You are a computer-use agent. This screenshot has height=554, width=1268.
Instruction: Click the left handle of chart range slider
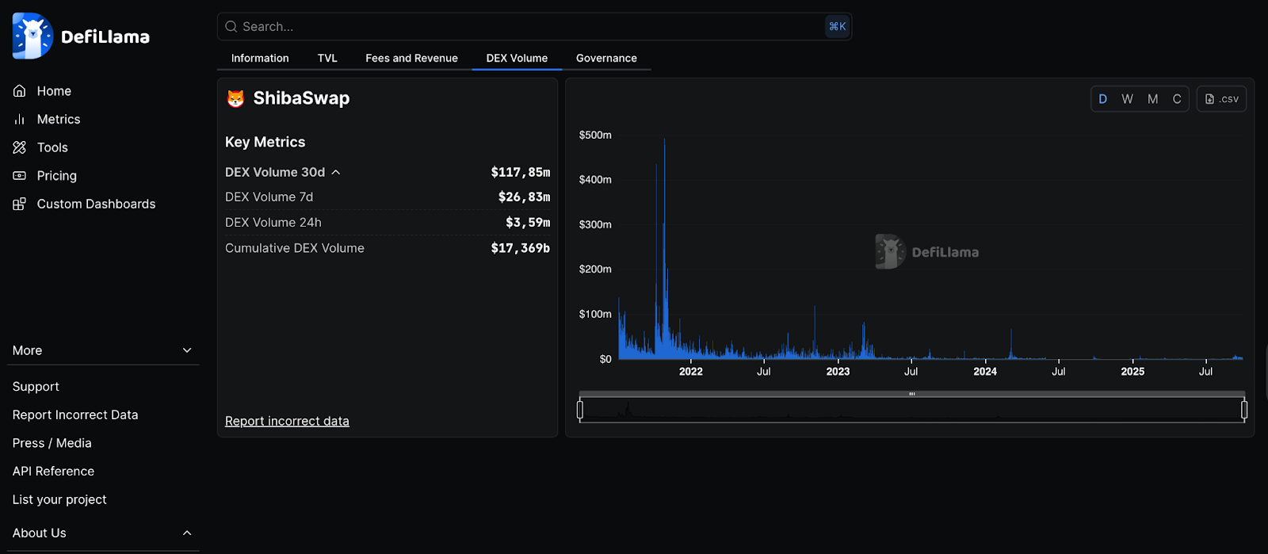(x=580, y=410)
